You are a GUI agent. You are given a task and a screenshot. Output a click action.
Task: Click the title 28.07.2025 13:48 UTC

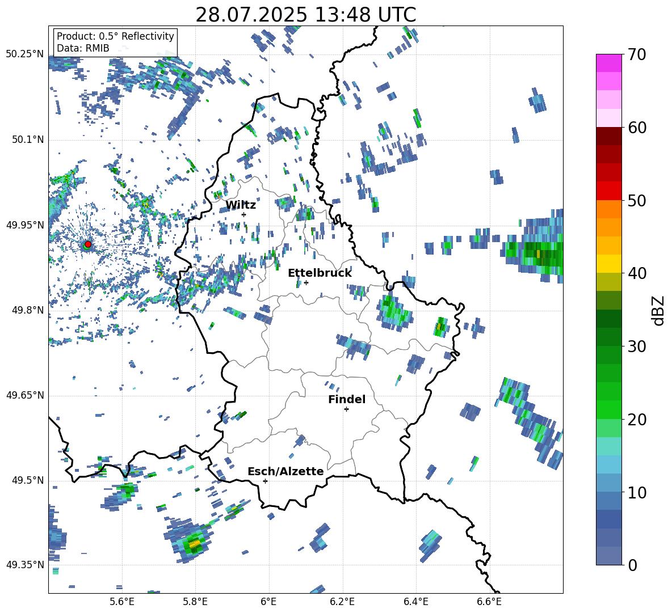point(306,15)
